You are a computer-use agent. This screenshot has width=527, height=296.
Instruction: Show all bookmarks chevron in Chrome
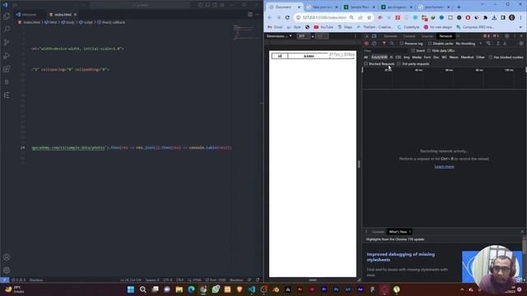(520, 27)
